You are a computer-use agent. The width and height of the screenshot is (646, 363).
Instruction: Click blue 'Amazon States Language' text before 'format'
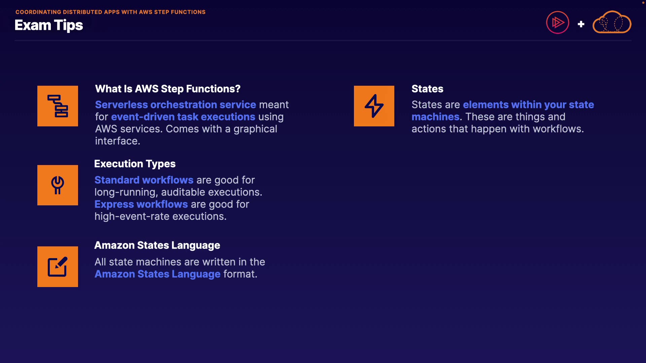tap(157, 274)
